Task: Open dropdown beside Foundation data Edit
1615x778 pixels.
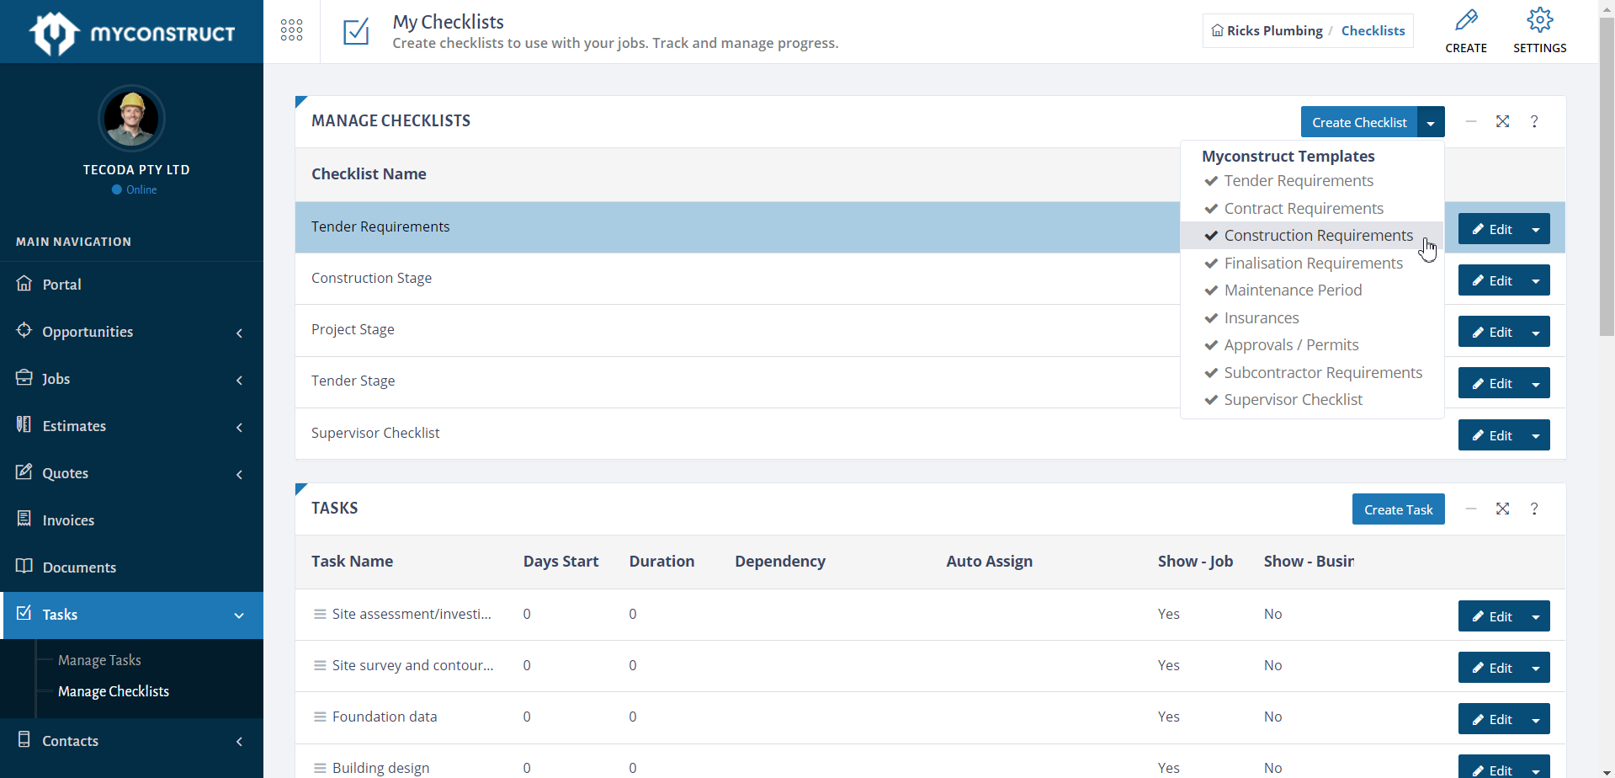Action: (1536, 719)
